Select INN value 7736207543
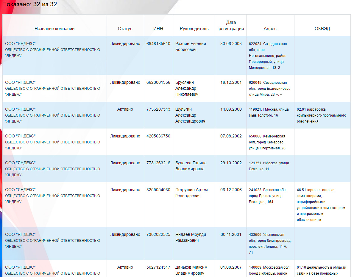354x277 pixels. pos(158,109)
